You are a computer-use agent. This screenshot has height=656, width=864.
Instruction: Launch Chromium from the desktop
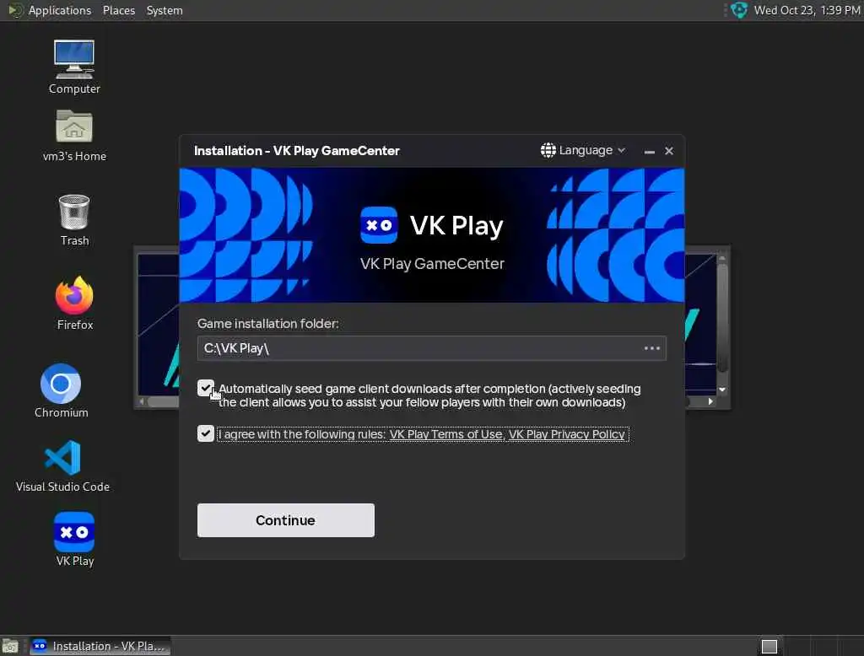(61, 390)
